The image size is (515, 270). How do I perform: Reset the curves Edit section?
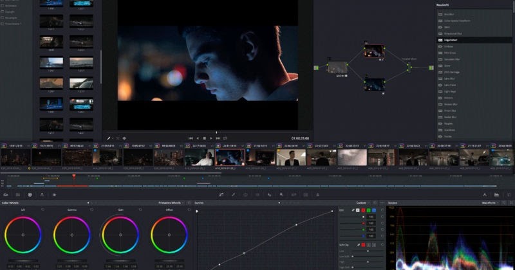[382, 210]
